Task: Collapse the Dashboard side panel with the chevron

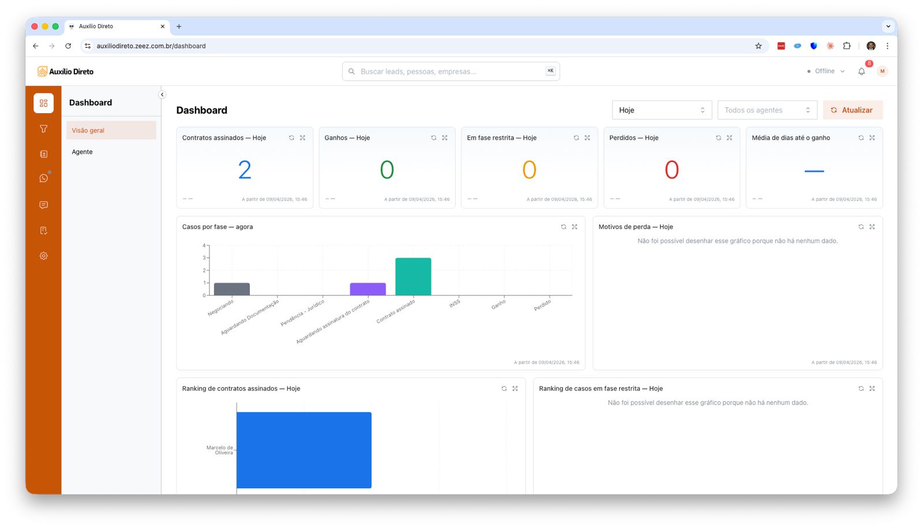Action: (162, 94)
